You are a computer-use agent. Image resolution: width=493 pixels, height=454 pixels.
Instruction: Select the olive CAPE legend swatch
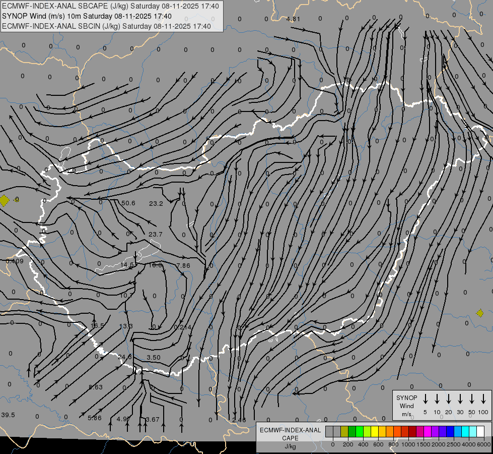click(x=344, y=431)
